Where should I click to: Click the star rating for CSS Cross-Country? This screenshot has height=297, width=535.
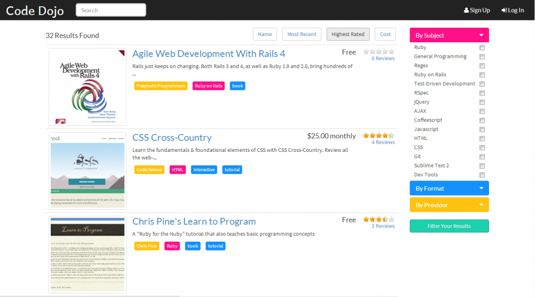coord(379,135)
